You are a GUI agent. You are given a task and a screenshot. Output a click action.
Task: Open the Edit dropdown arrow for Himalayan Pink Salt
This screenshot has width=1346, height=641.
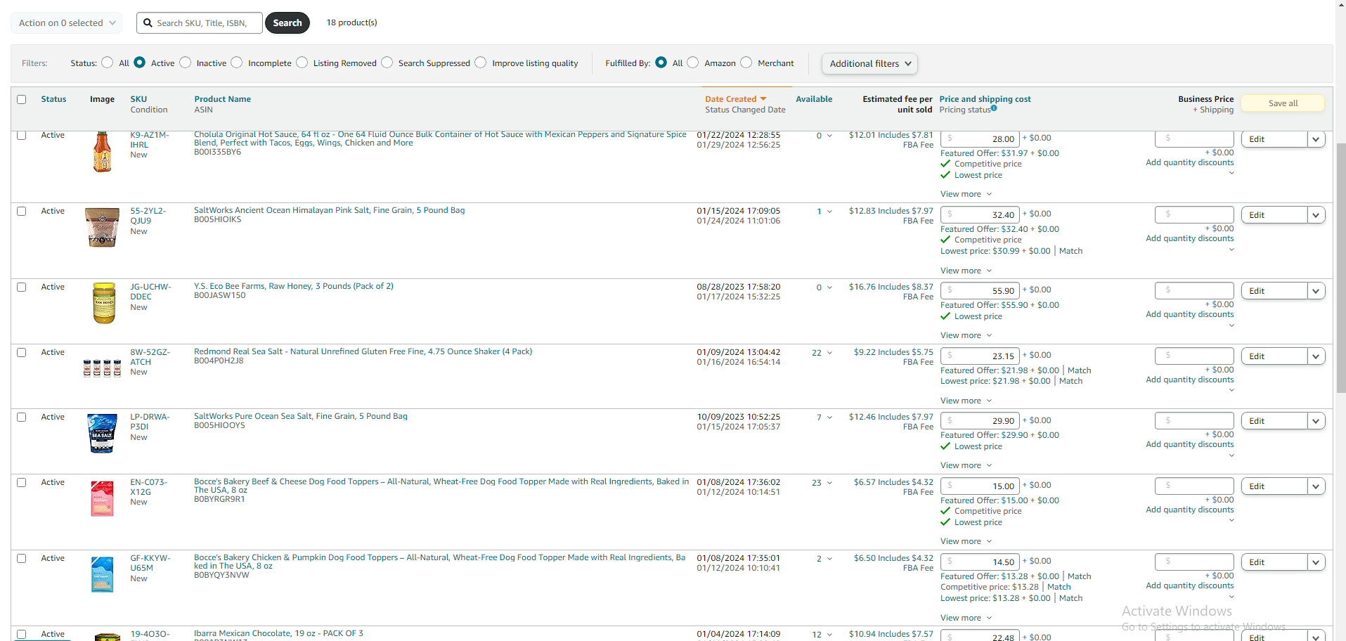coord(1316,215)
